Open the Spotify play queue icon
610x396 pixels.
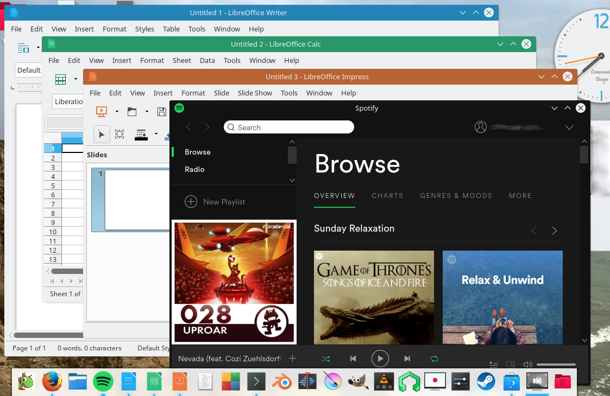pos(494,365)
